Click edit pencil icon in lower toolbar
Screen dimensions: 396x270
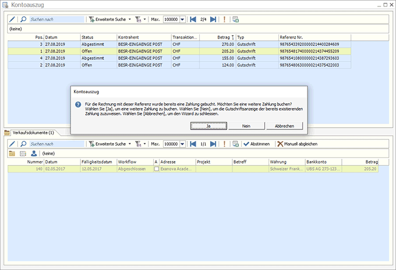12,144
